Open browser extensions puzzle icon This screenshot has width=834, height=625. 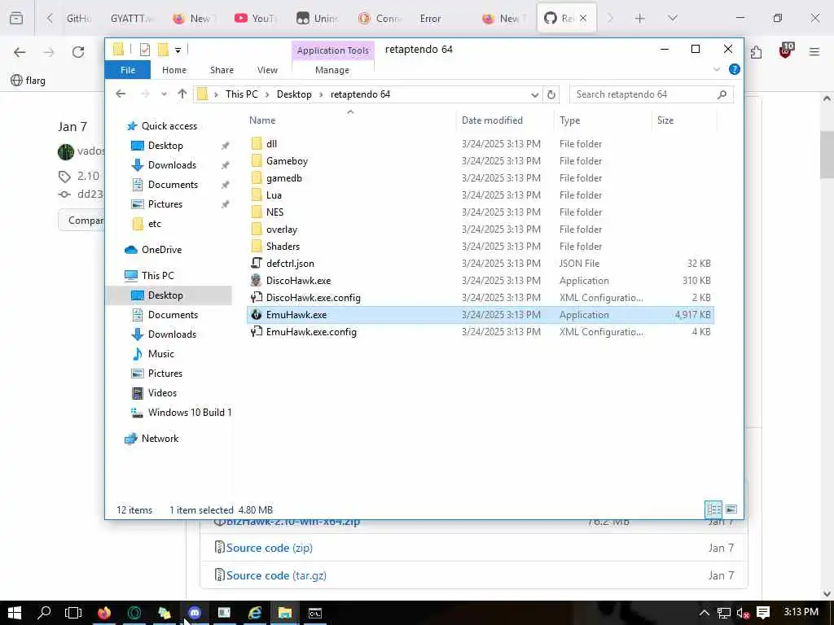tap(757, 52)
